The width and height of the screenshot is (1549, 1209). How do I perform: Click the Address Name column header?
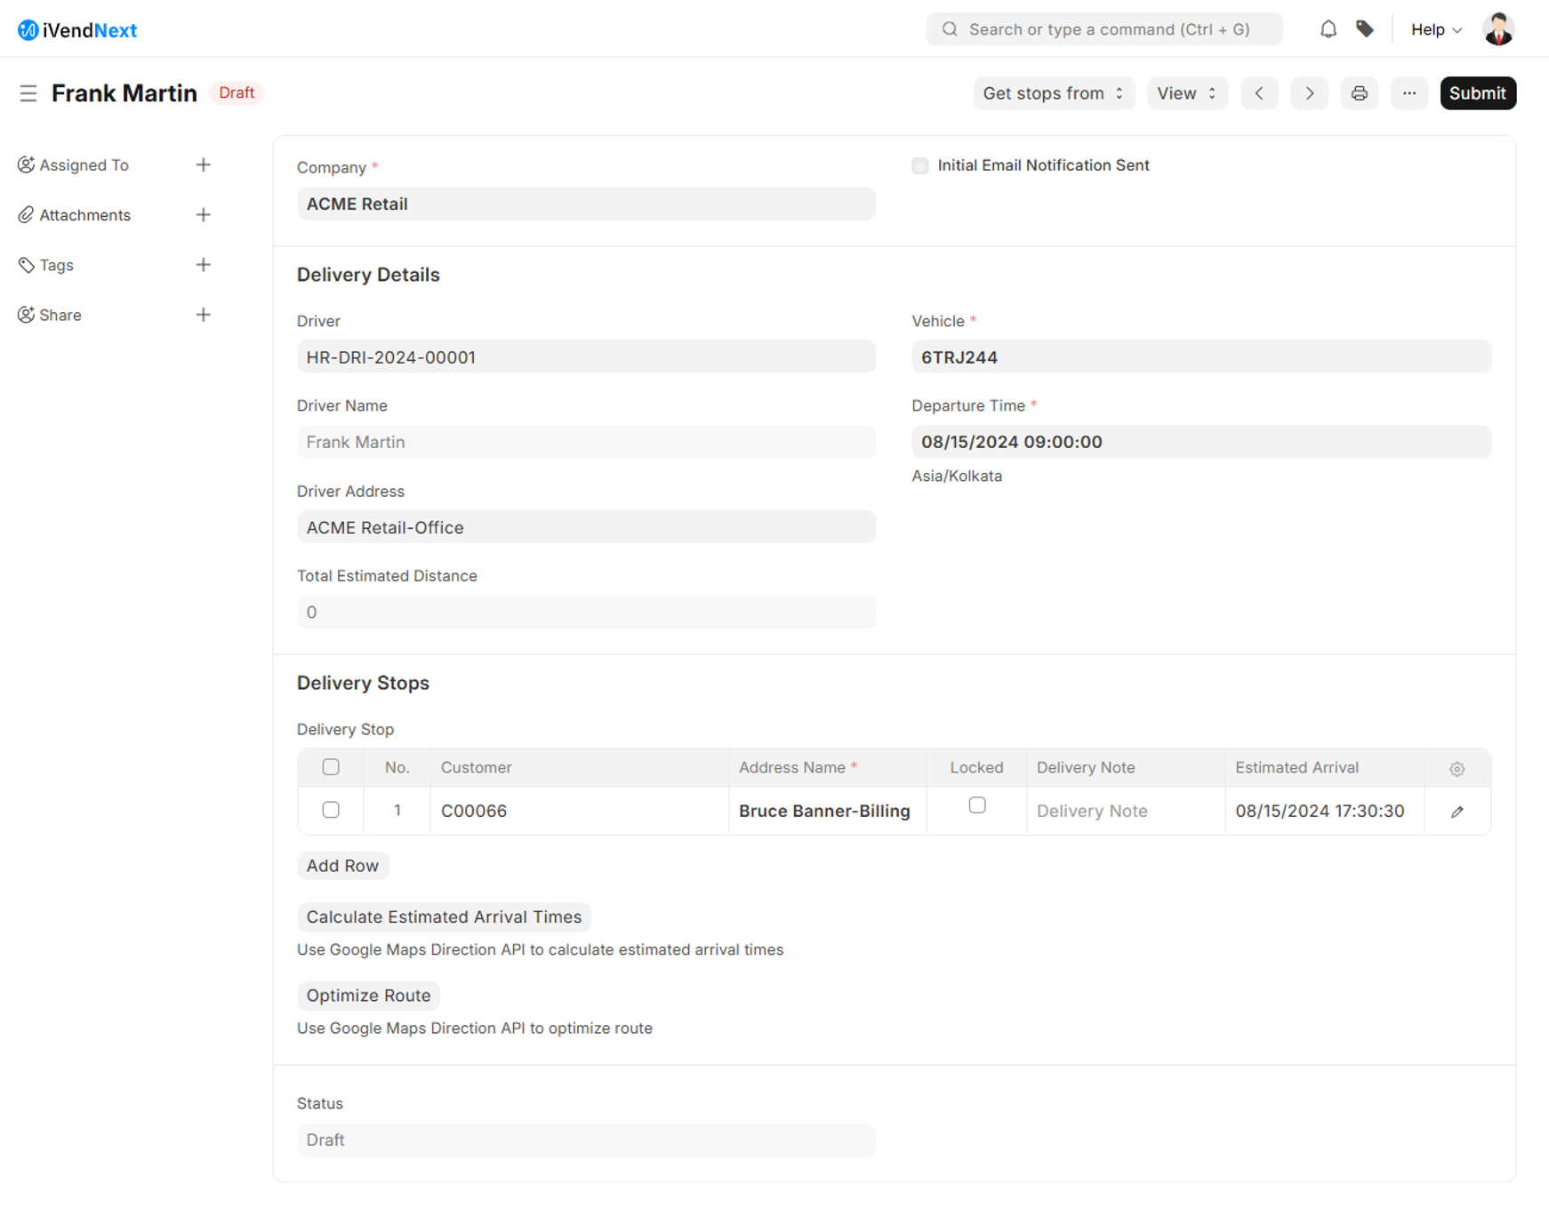827,768
